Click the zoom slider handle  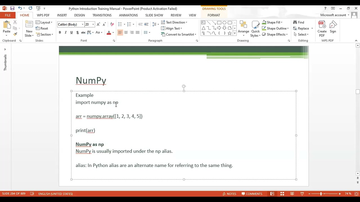tap(321, 194)
